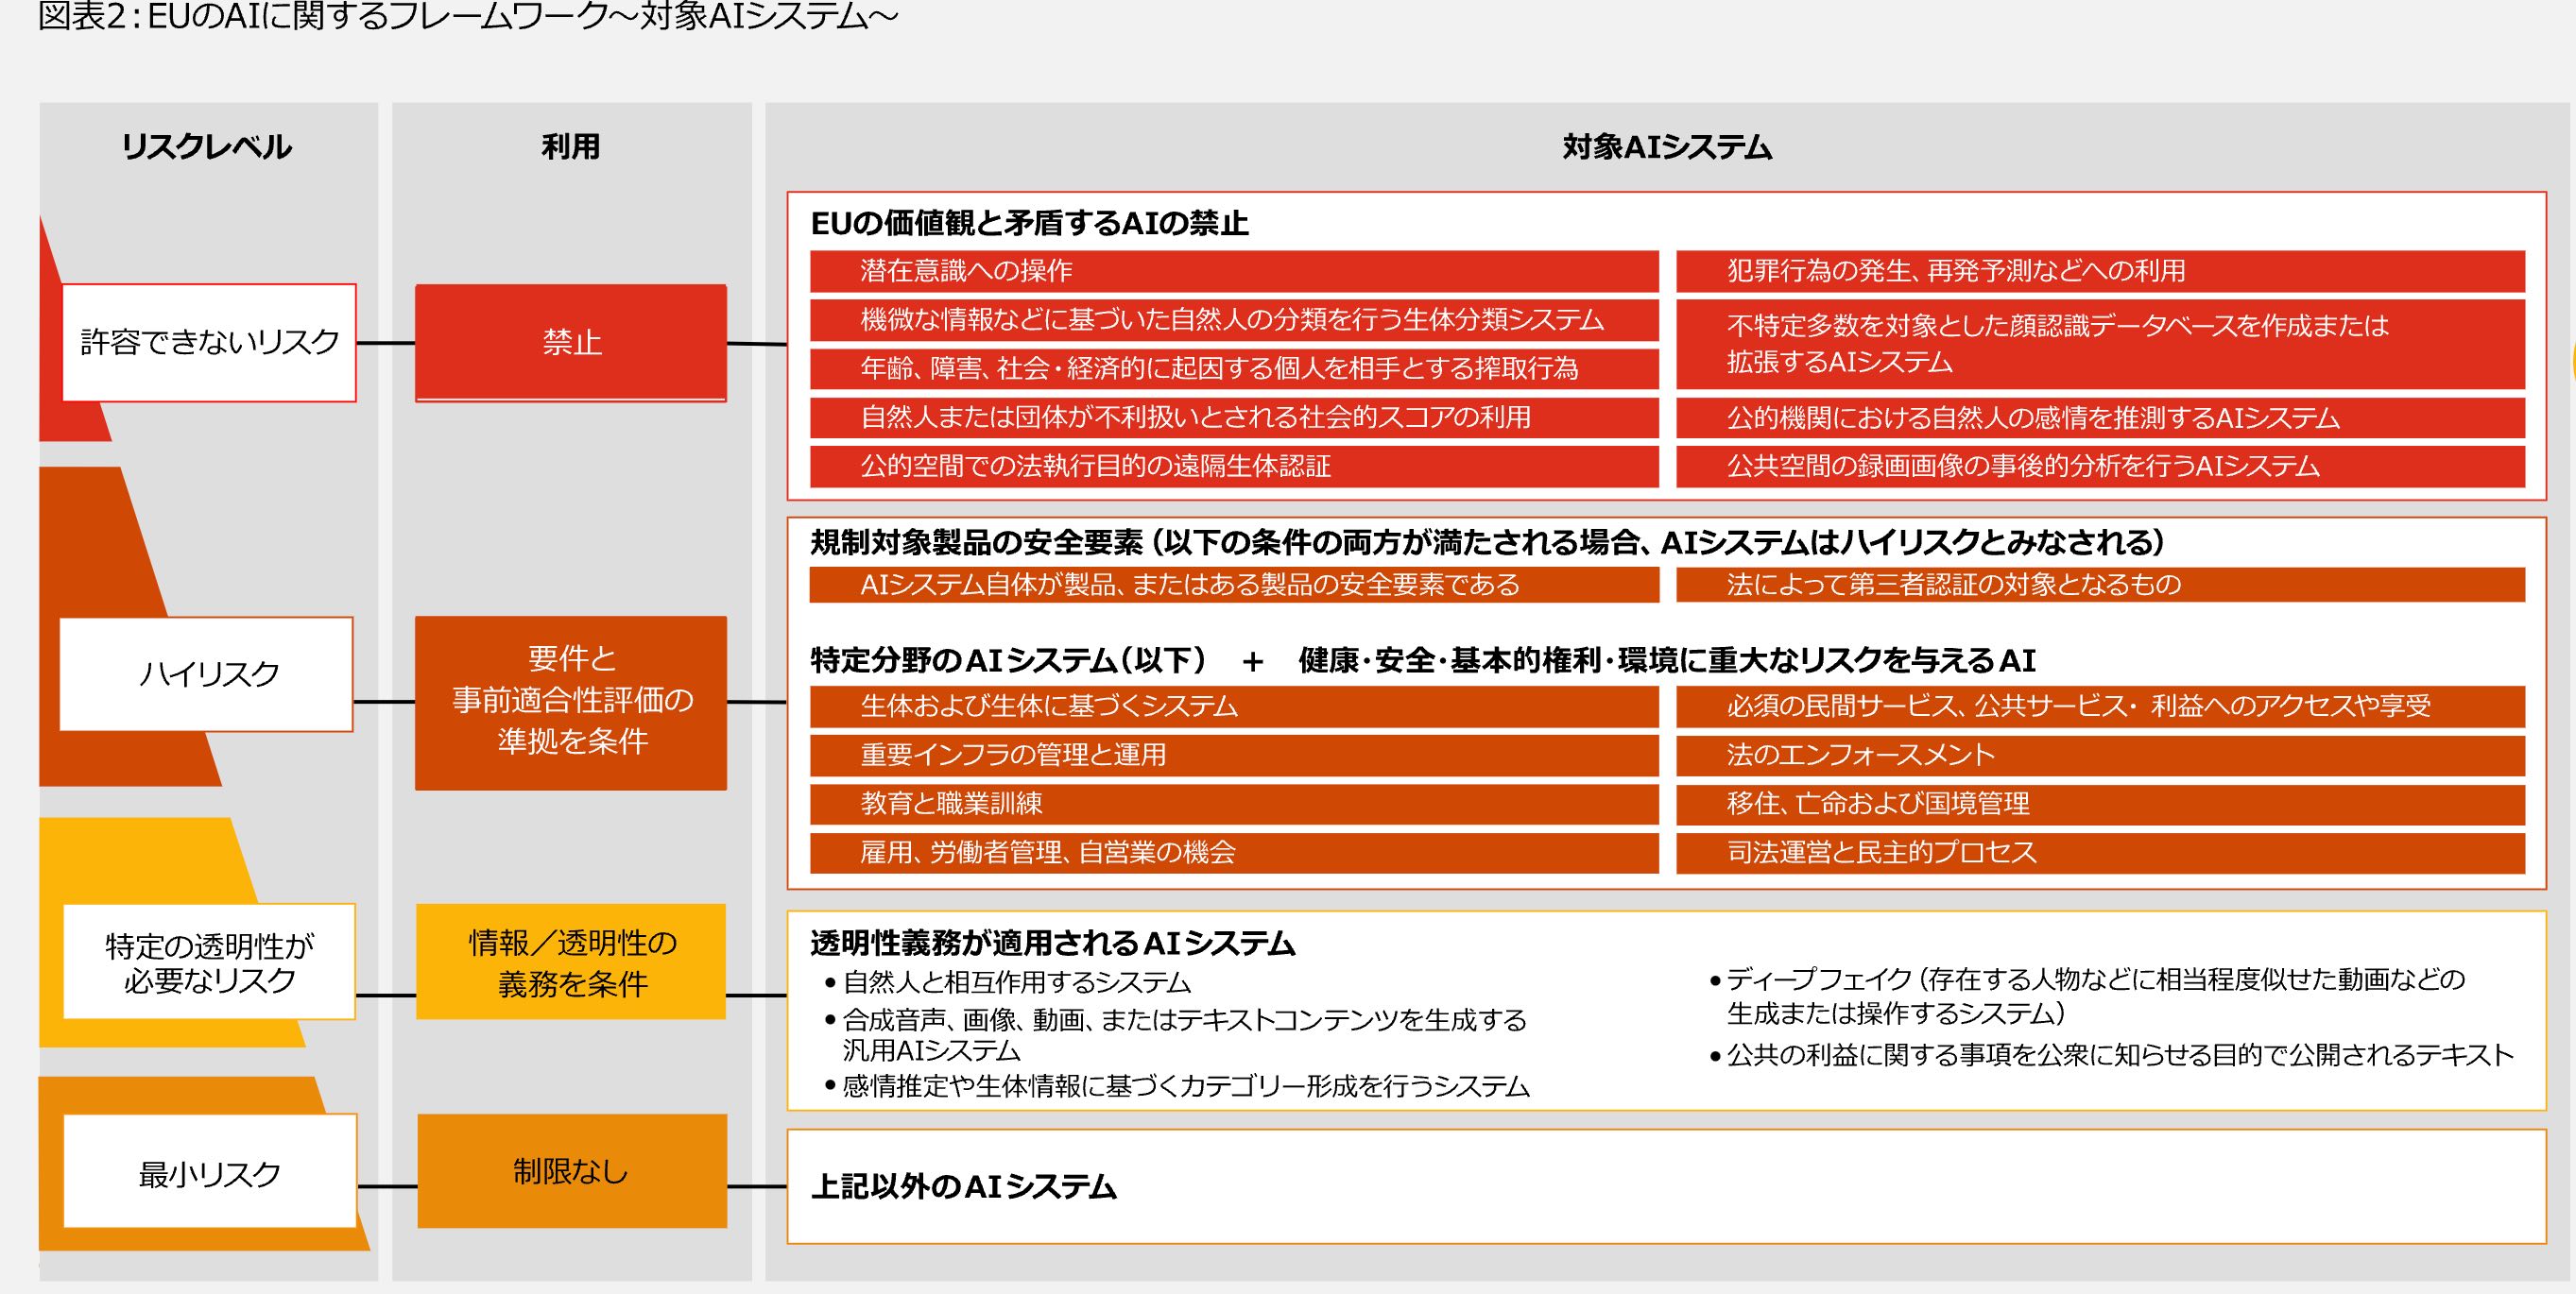The image size is (2576, 1294).
Task: Select 公共空間の録画画像の事後的分析 row
Action: click(x=2101, y=467)
